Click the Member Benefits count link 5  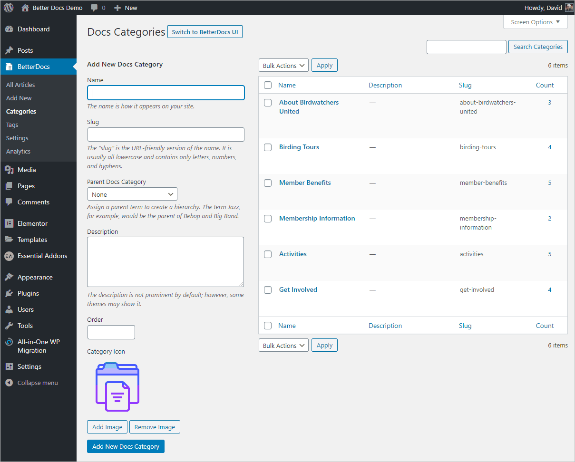(549, 183)
